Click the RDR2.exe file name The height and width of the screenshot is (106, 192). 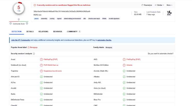point(37,15)
